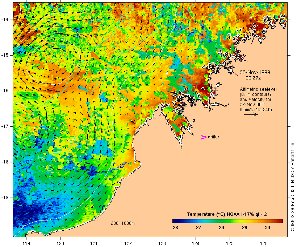Click the '(0.1m contours)' annotation line

(x=255, y=94)
